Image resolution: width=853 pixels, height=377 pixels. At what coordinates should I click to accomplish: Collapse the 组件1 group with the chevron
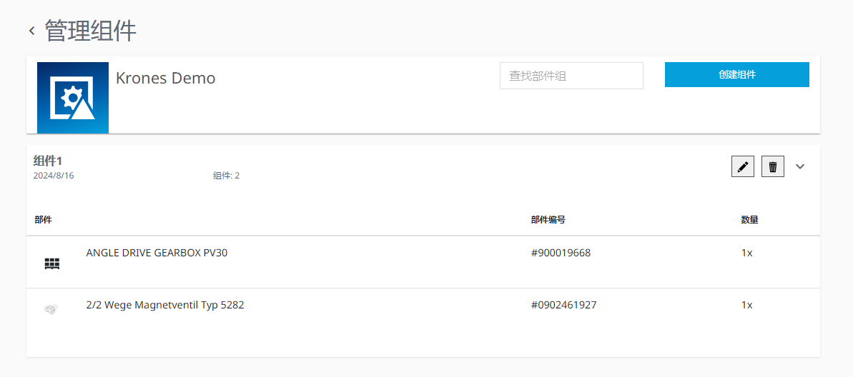800,166
